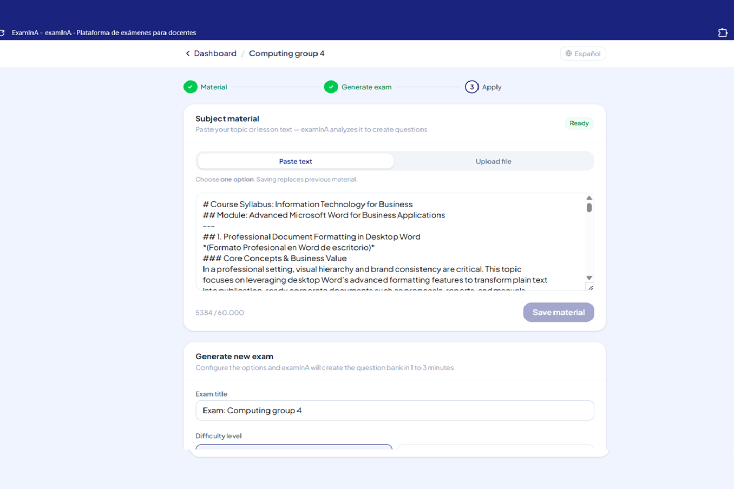Click the Difficulty level label
Viewport: 734px width, 489px height.
(219, 436)
